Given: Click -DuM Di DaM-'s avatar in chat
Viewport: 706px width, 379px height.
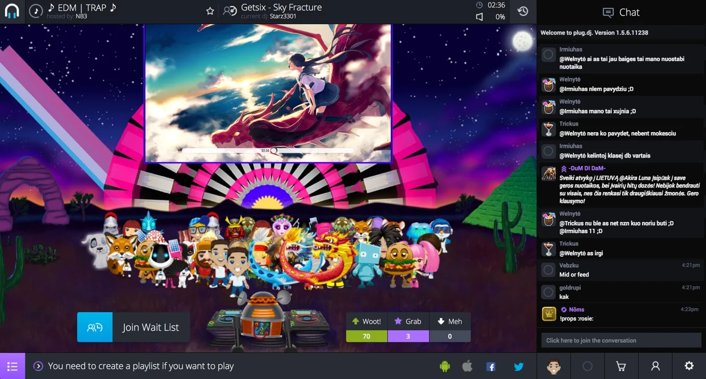Looking at the screenshot, I should 548,173.
